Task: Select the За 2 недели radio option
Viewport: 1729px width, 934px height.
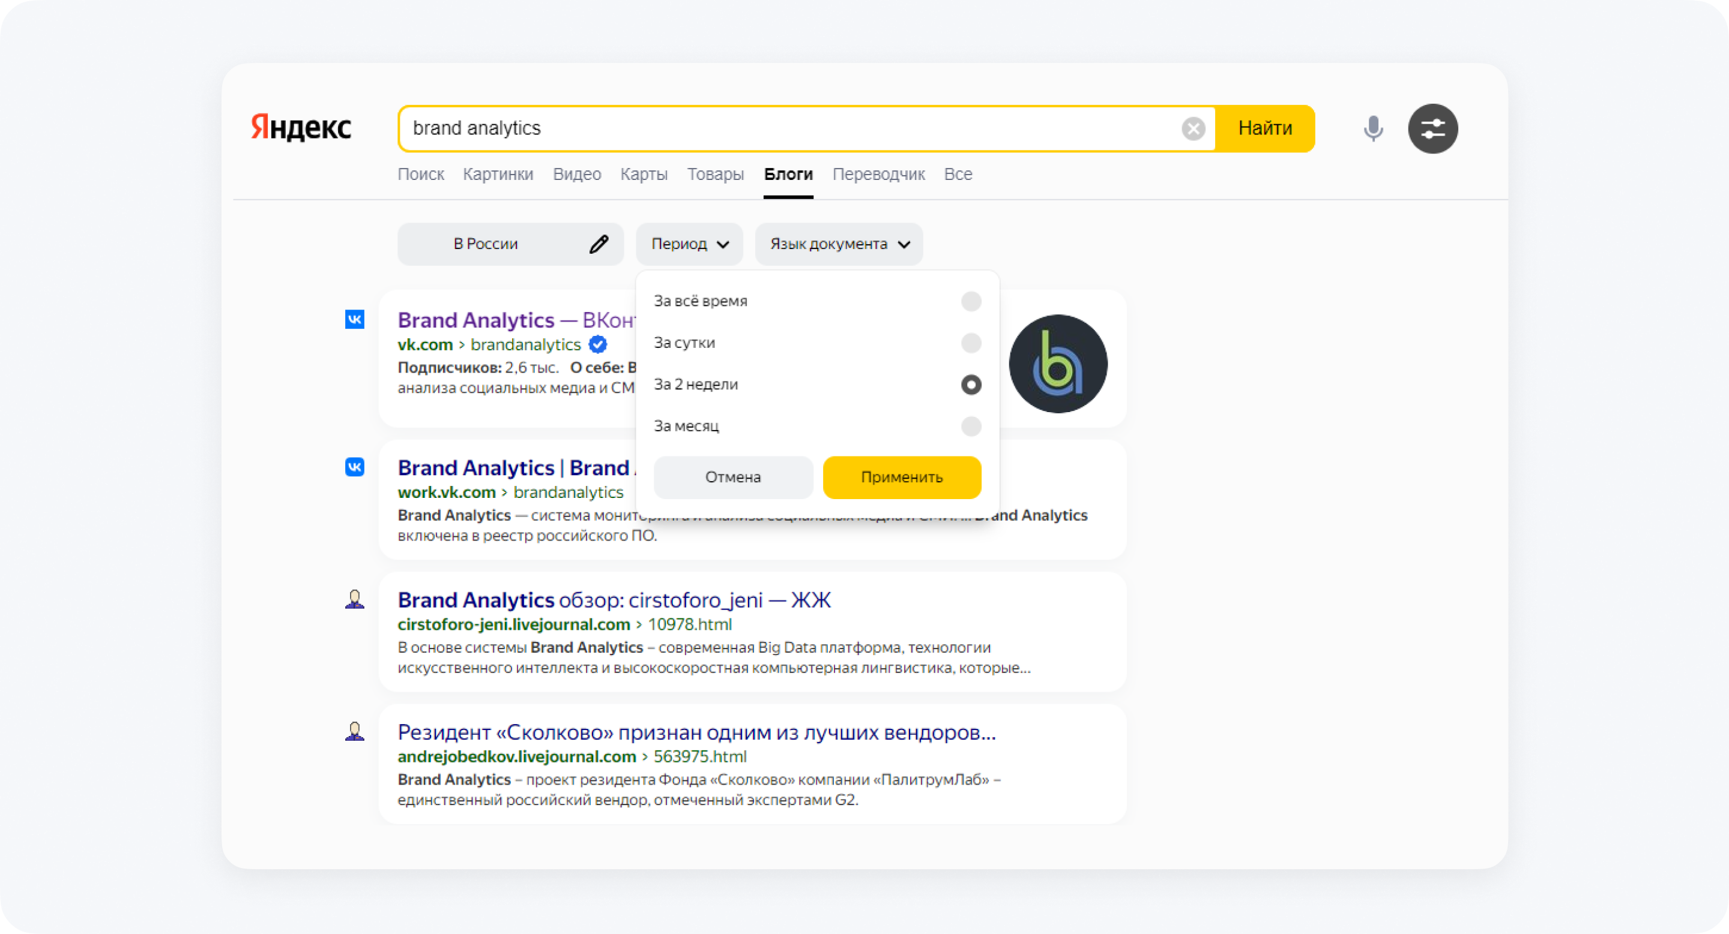Action: (x=971, y=384)
